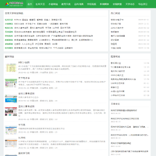Open the 51学吧 link in the 教育文化 row
Screen dimensions: 156x156
(x=55, y=28)
